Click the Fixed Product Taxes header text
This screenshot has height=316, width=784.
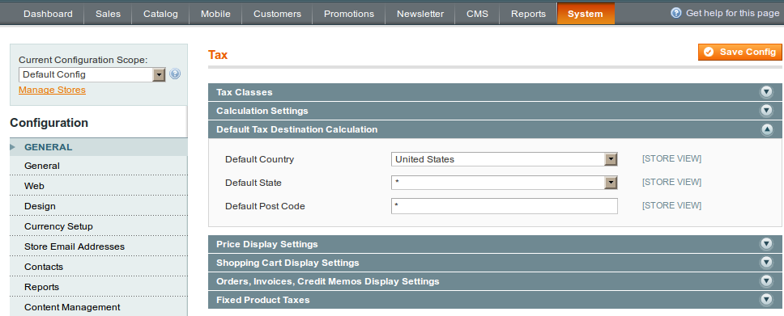(263, 300)
